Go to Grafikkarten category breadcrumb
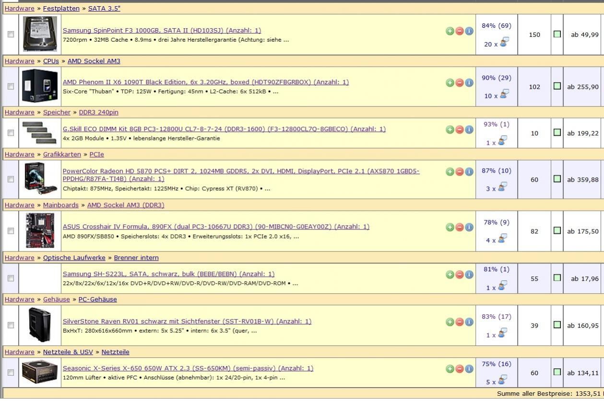This screenshot has width=604, height=401. tap(62, 155)
